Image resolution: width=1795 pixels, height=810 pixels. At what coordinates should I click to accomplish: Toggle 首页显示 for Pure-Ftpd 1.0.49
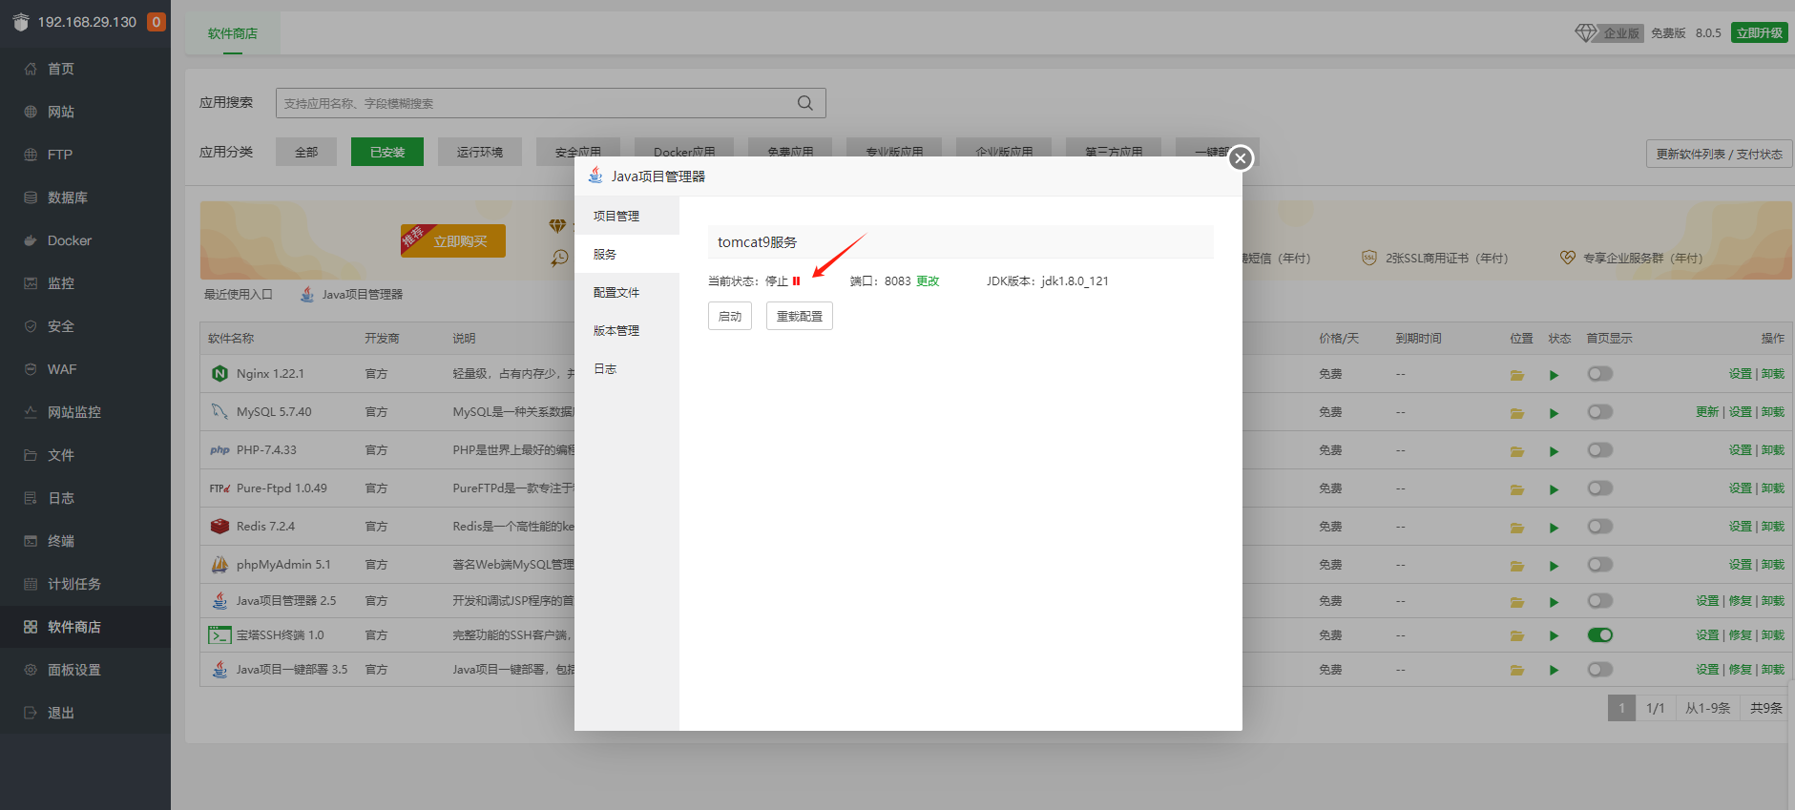tap(1600, 488)
